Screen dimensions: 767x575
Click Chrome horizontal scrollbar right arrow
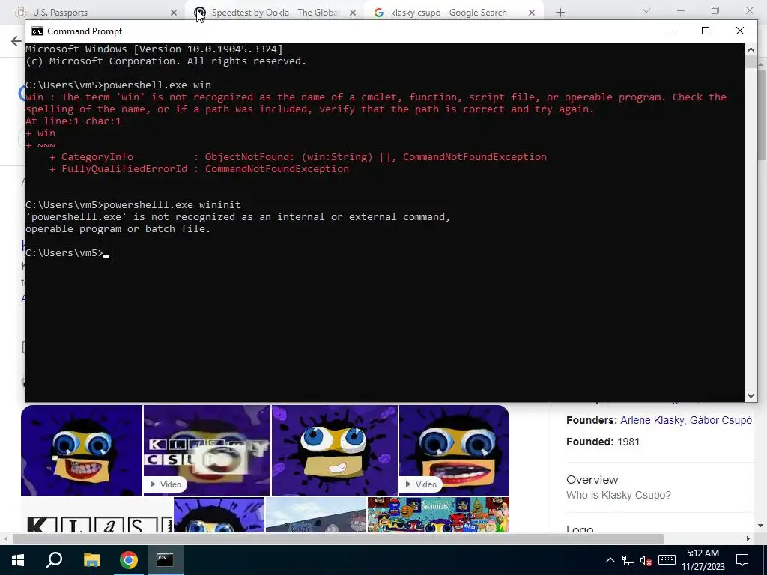[748, 538]
